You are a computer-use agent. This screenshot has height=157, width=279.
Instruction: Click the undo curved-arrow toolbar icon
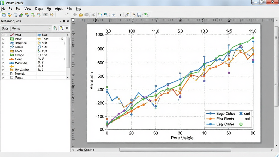[67, 15]
